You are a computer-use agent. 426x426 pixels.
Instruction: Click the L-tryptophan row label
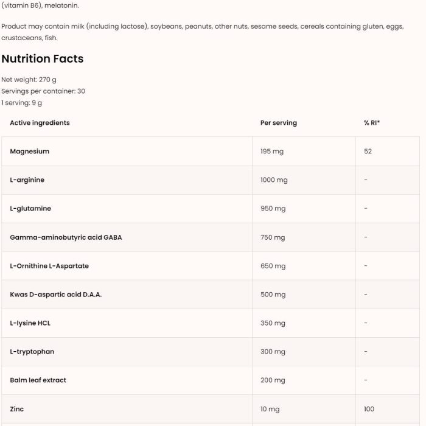32,352
